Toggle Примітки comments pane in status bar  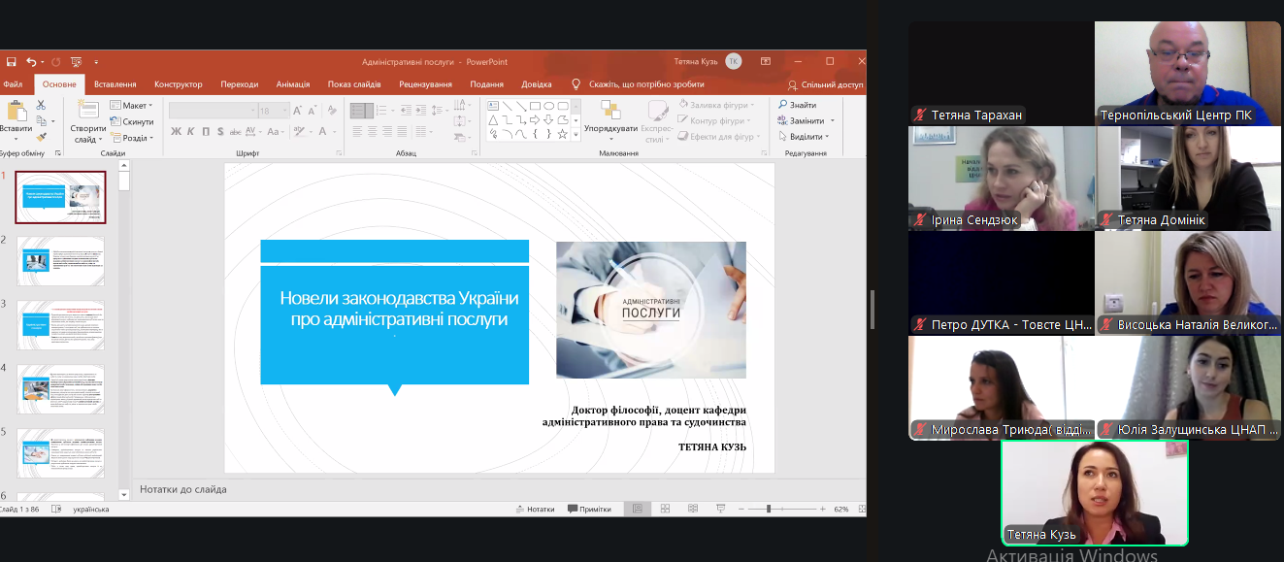coord(590,509)
